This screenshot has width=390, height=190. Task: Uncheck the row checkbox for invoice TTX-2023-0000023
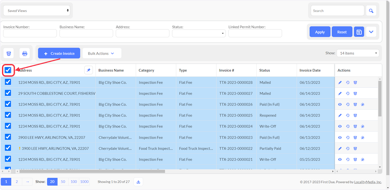(8, 137)
